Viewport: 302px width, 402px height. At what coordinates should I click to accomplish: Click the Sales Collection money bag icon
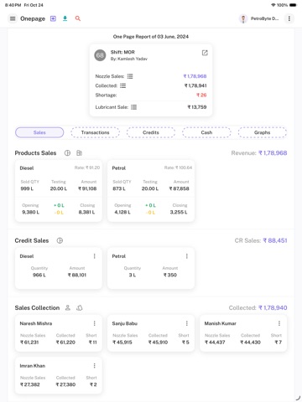[80, 308]
